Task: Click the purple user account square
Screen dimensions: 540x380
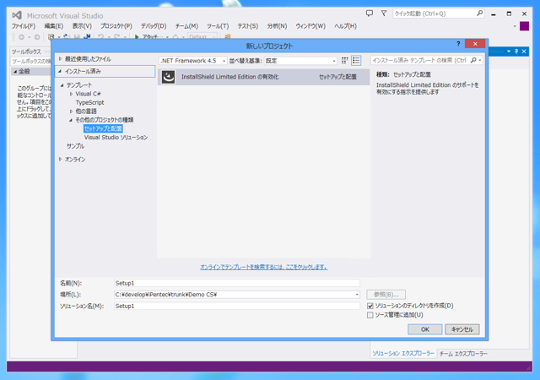Action: click(x=524, y=26)
